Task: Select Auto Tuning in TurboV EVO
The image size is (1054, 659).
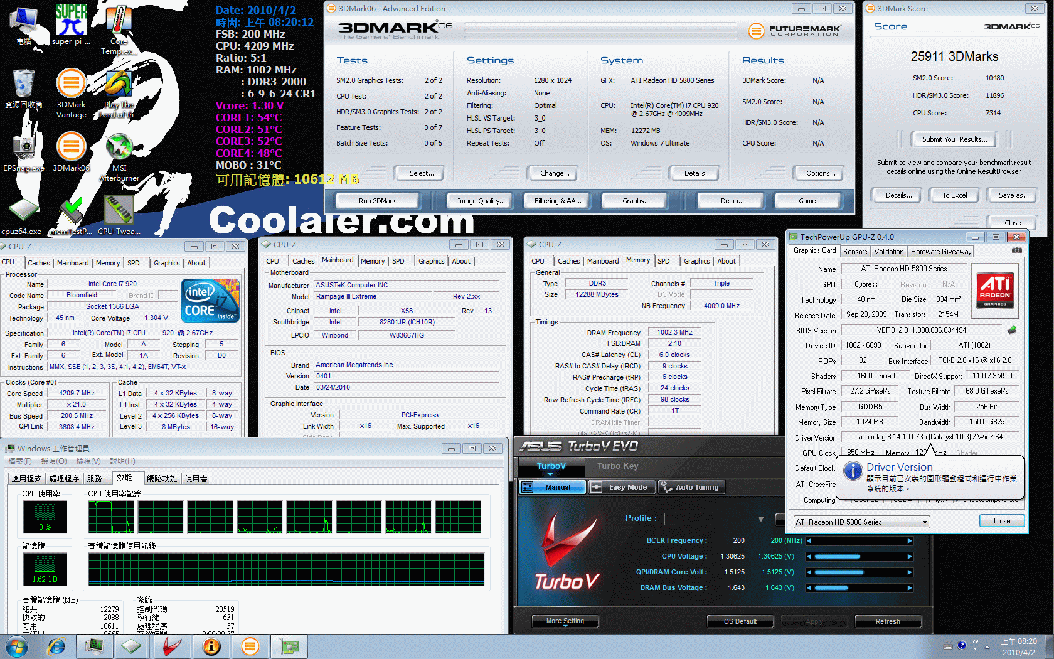Action: coord(691,487)
